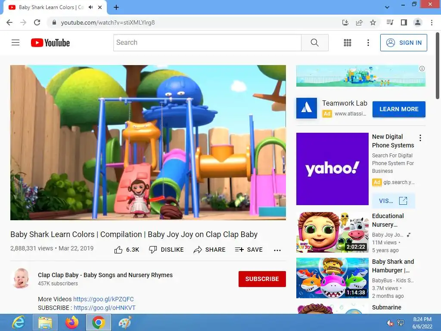Open 'Baby Shark and Hamburger' title
441x331 pixels.
coord(393,266)
